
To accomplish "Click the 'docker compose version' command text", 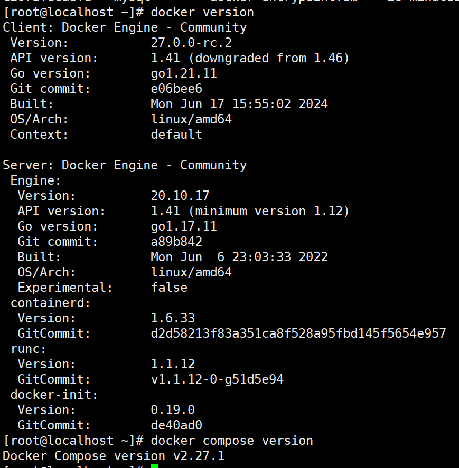I will [232, 441].
